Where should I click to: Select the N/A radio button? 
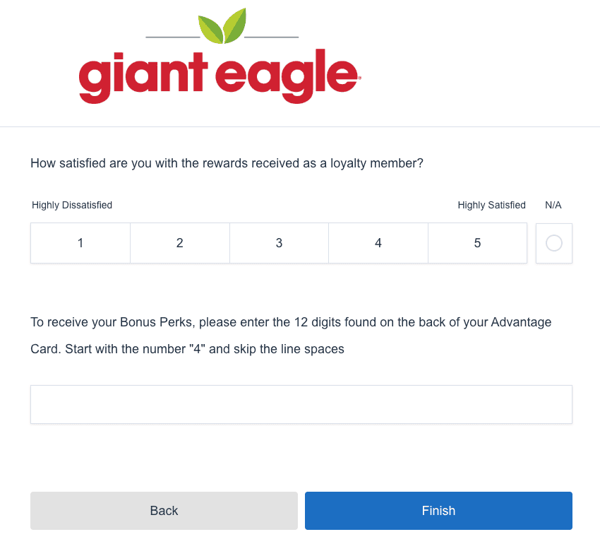point(554,243)
